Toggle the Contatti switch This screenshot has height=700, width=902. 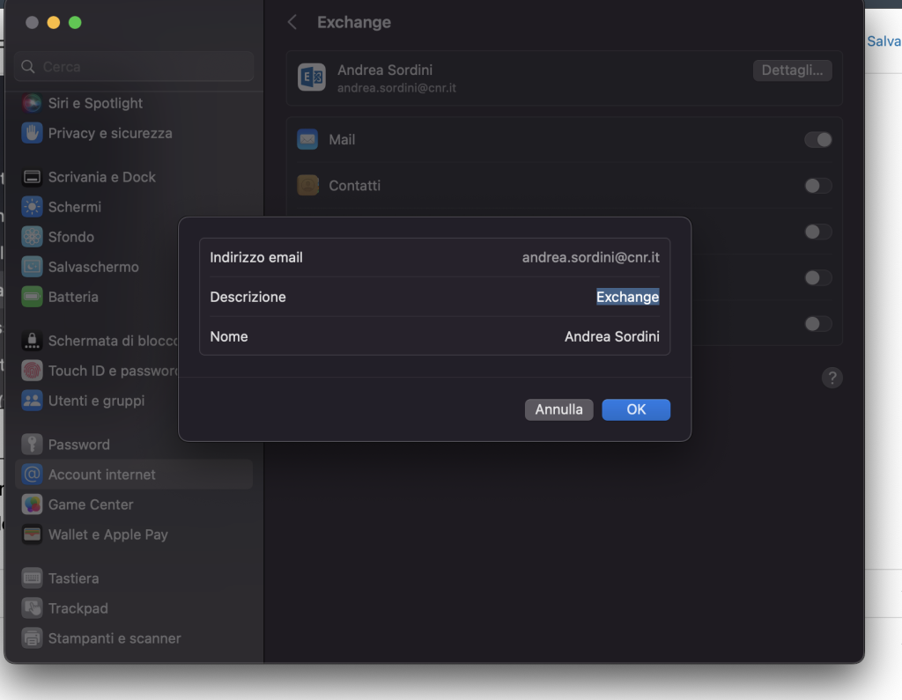[818, 185]
